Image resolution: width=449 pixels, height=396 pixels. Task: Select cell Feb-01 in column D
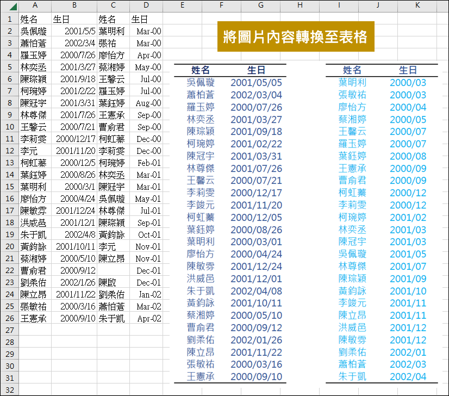tap(146, 163)
